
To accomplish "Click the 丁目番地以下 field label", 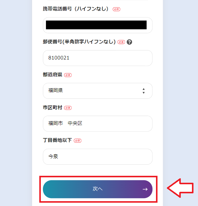I will pyautogui.click(x=57, y=140).
